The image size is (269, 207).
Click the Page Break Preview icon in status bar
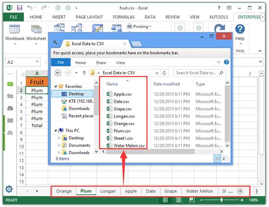[192, 200]
